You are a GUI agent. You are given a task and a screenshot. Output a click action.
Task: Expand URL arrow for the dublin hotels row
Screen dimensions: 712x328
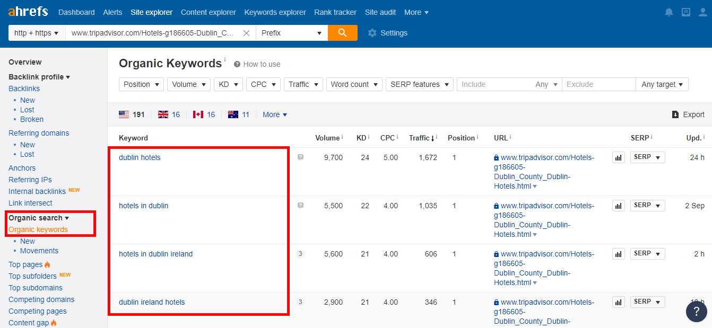click(x=535, y=187)
